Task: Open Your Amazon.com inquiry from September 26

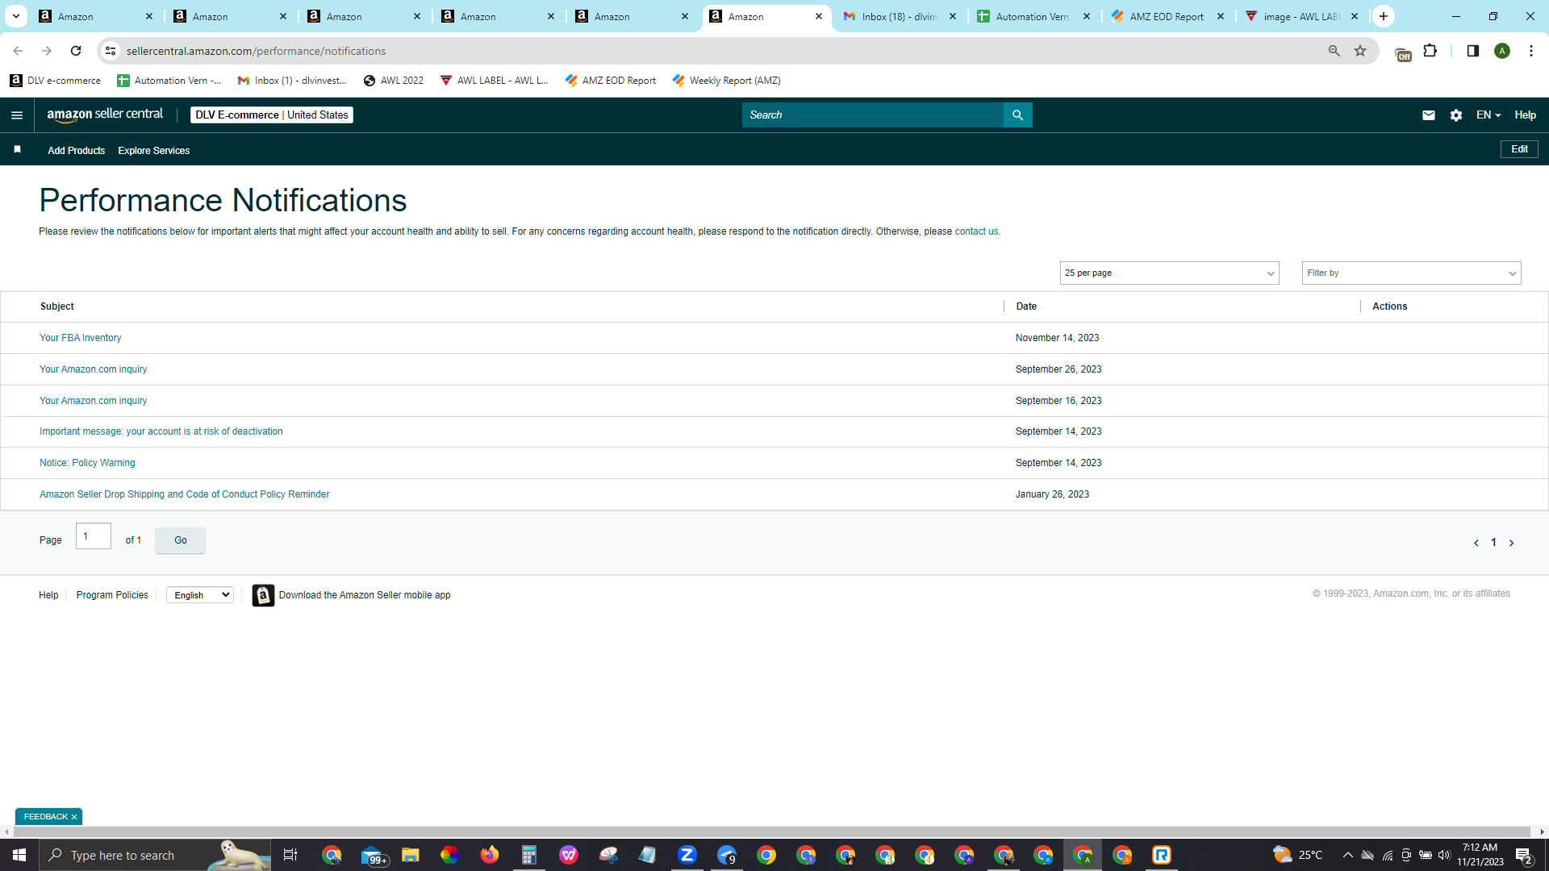Action: [93, 369]
